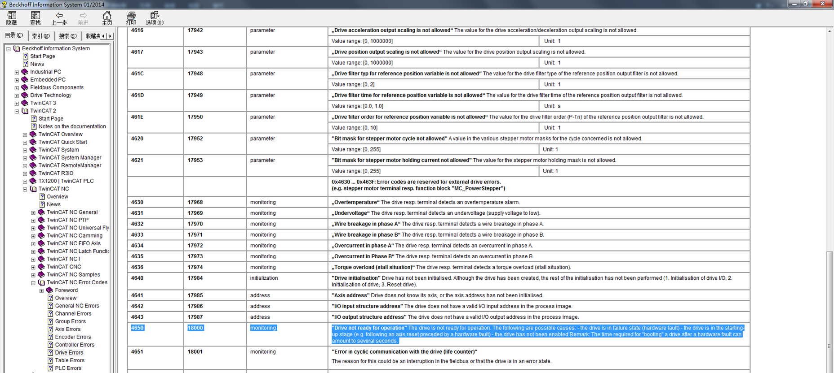Click the TwinCAT NC Samples book icon

pos(41,274)
